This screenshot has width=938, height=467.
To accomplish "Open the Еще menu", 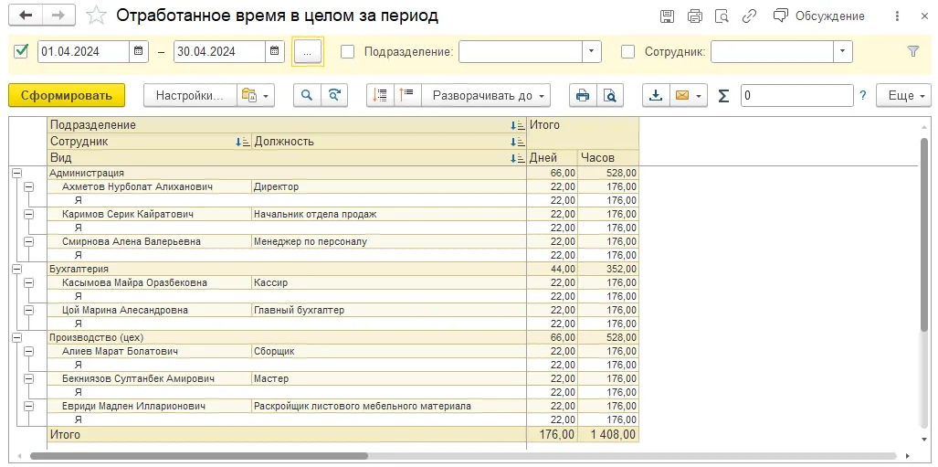I will pos(903,95).
